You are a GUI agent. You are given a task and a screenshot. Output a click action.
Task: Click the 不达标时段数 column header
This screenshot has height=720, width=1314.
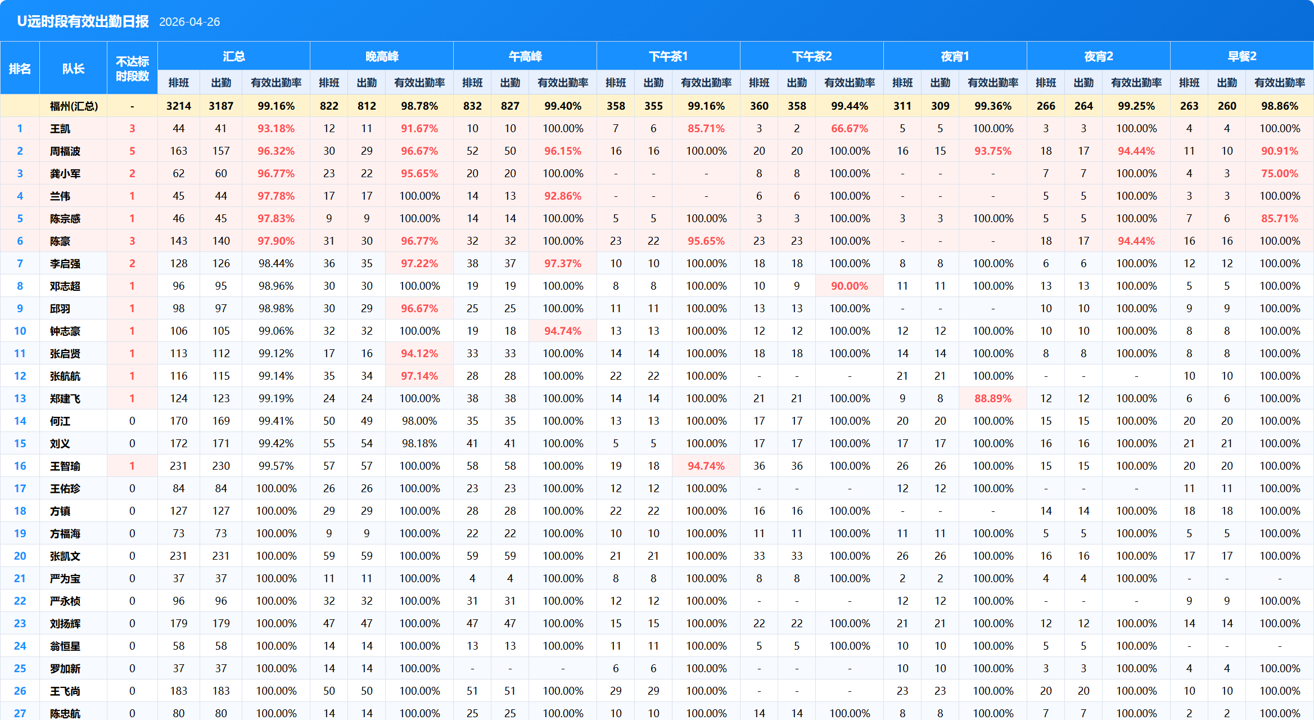[x=132, y=69]
